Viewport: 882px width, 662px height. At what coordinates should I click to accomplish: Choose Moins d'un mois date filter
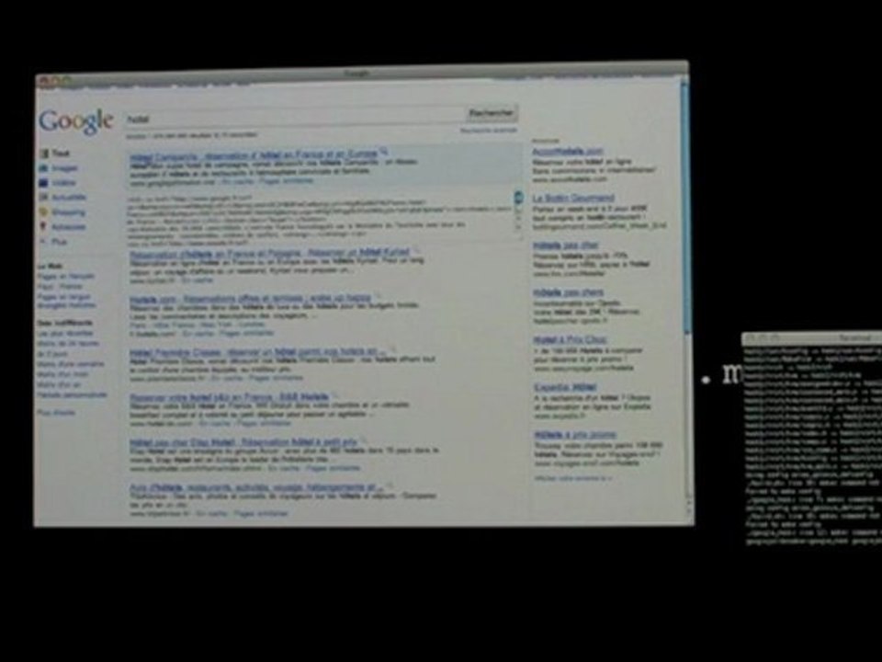pos(63,374)
